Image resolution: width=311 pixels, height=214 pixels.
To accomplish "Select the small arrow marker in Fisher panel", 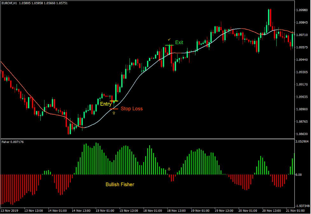I will [x=169, y=169].
